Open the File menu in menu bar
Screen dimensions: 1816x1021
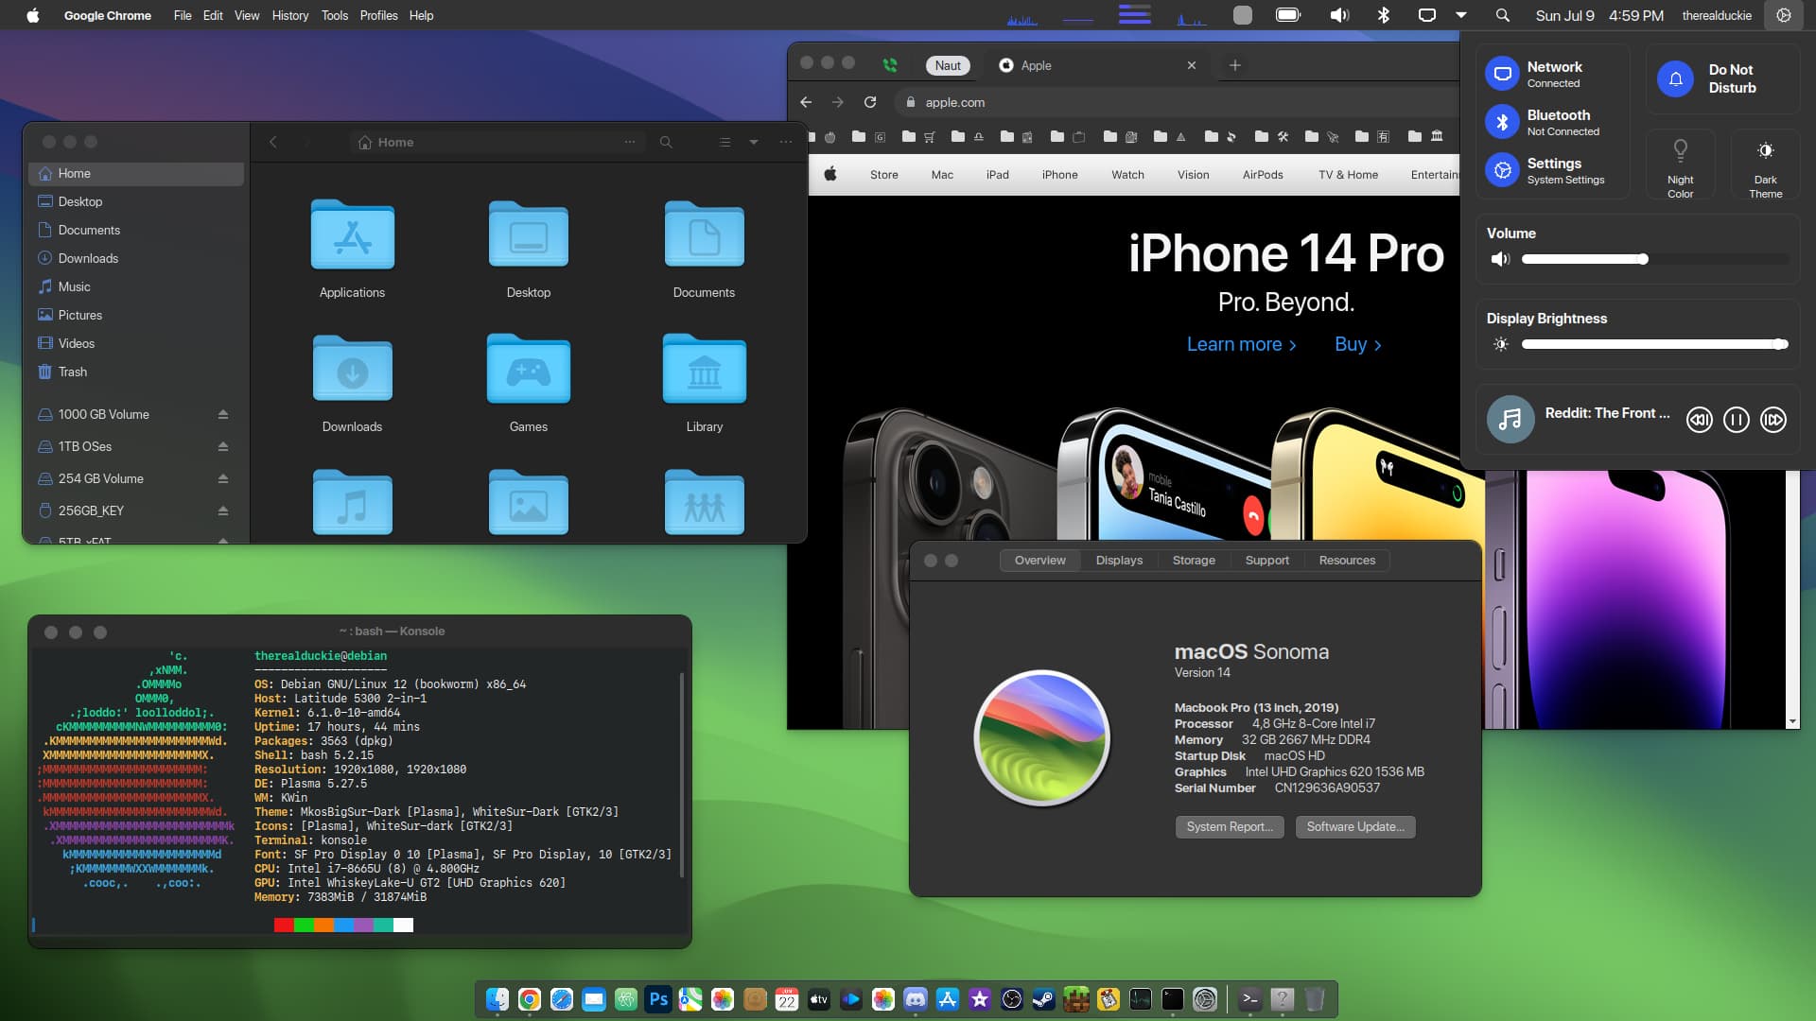click(x=183, y=15)
